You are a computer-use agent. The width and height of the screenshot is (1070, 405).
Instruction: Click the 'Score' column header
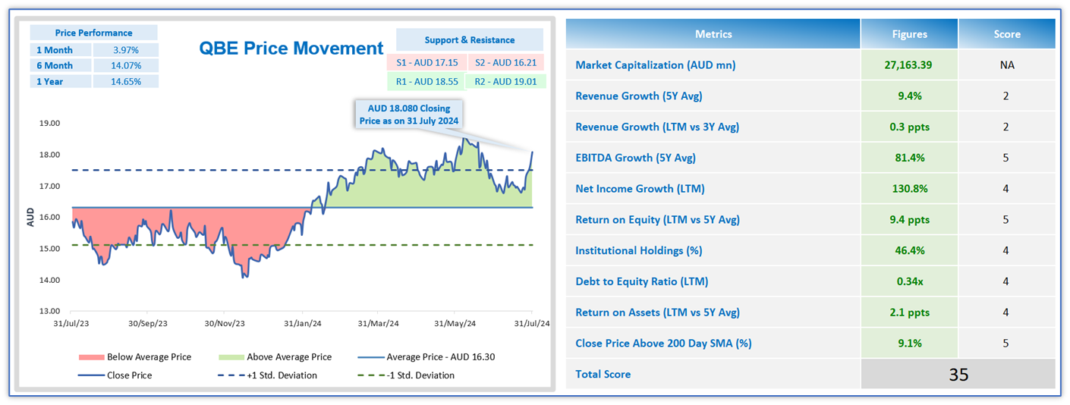[1007, 34]
